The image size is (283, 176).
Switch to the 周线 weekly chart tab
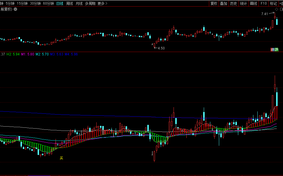coord(69,3)
